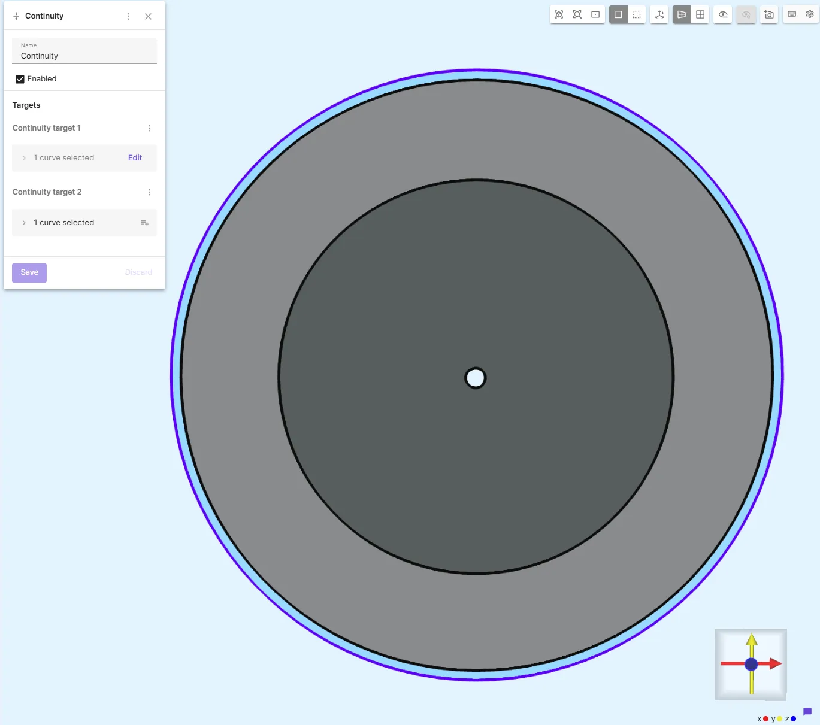Click the Continuity target 1 label
The height and width of the screenshot is (725, 820).
46,128
